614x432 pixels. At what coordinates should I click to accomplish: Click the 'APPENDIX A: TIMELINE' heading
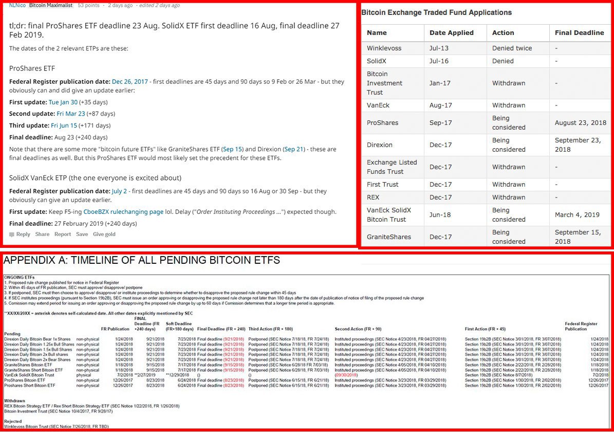(142, 260)
